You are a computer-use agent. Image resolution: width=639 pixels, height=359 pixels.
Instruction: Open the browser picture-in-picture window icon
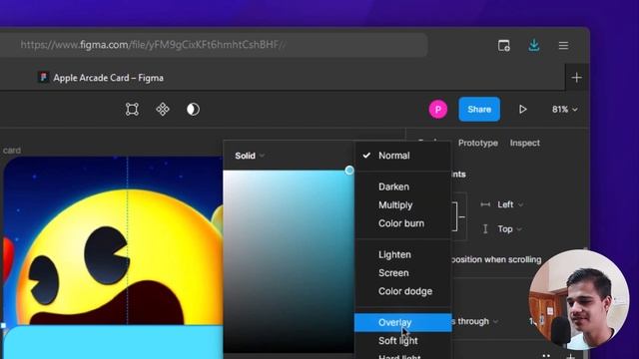[x=504, y=46]
